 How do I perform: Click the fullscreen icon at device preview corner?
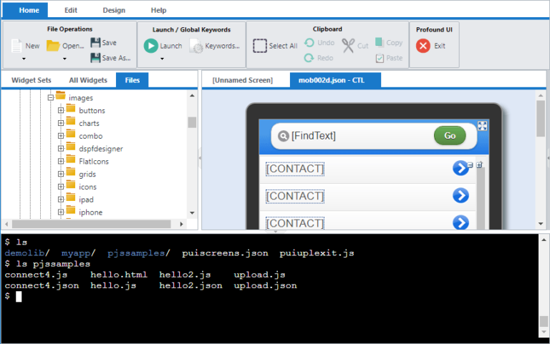(x=482, y=126)
